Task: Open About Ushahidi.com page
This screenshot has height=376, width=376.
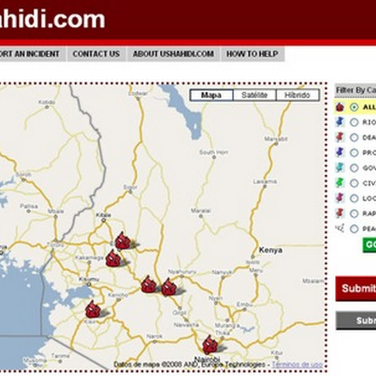Action: [173, 54]
